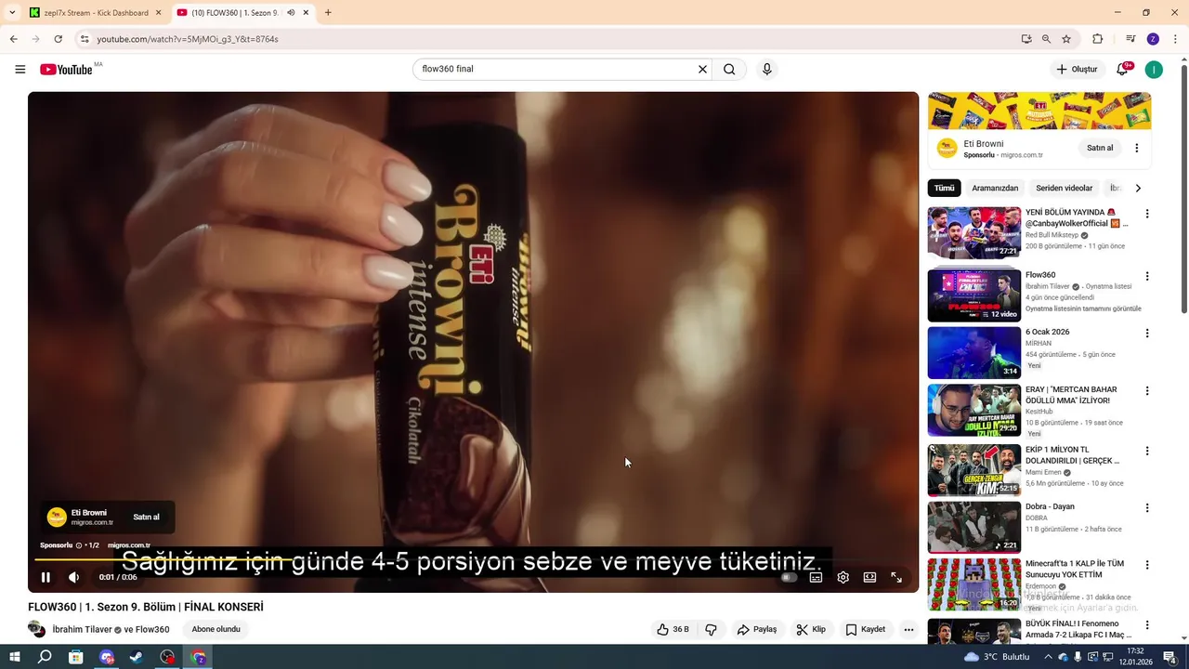Open the YouTube hamburger guide menu
The image size is (1189, 669).
click(x=20, y=69)
